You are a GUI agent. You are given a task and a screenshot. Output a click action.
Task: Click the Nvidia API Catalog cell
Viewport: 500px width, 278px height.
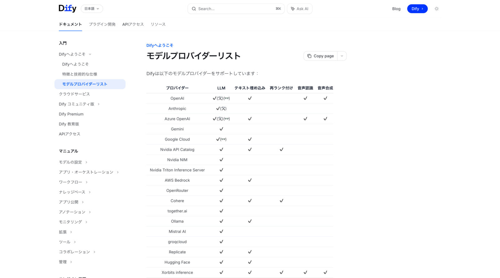coord(177,150)
